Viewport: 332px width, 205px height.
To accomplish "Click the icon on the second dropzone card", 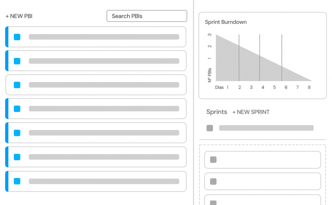I will pyautogui.click(x=213, y=181).
